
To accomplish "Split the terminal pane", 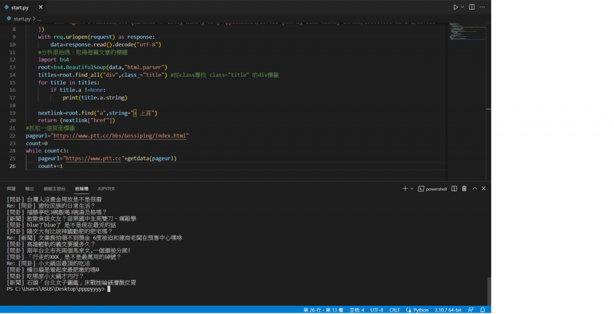I will point(455,189).
